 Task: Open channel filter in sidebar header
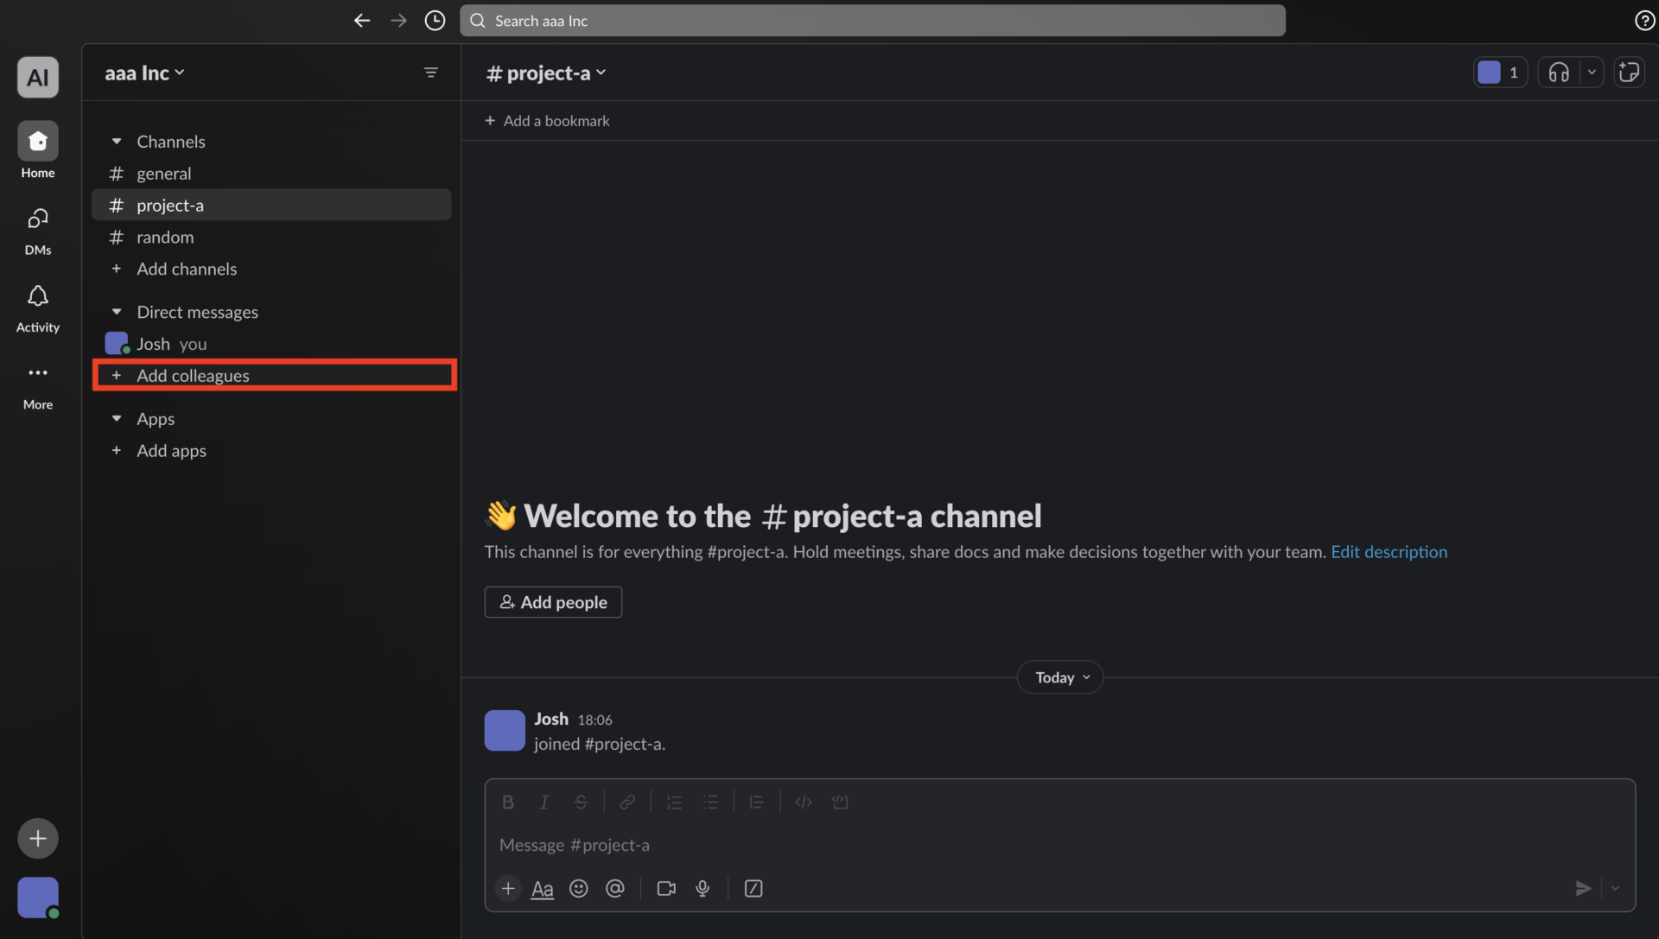431,73
